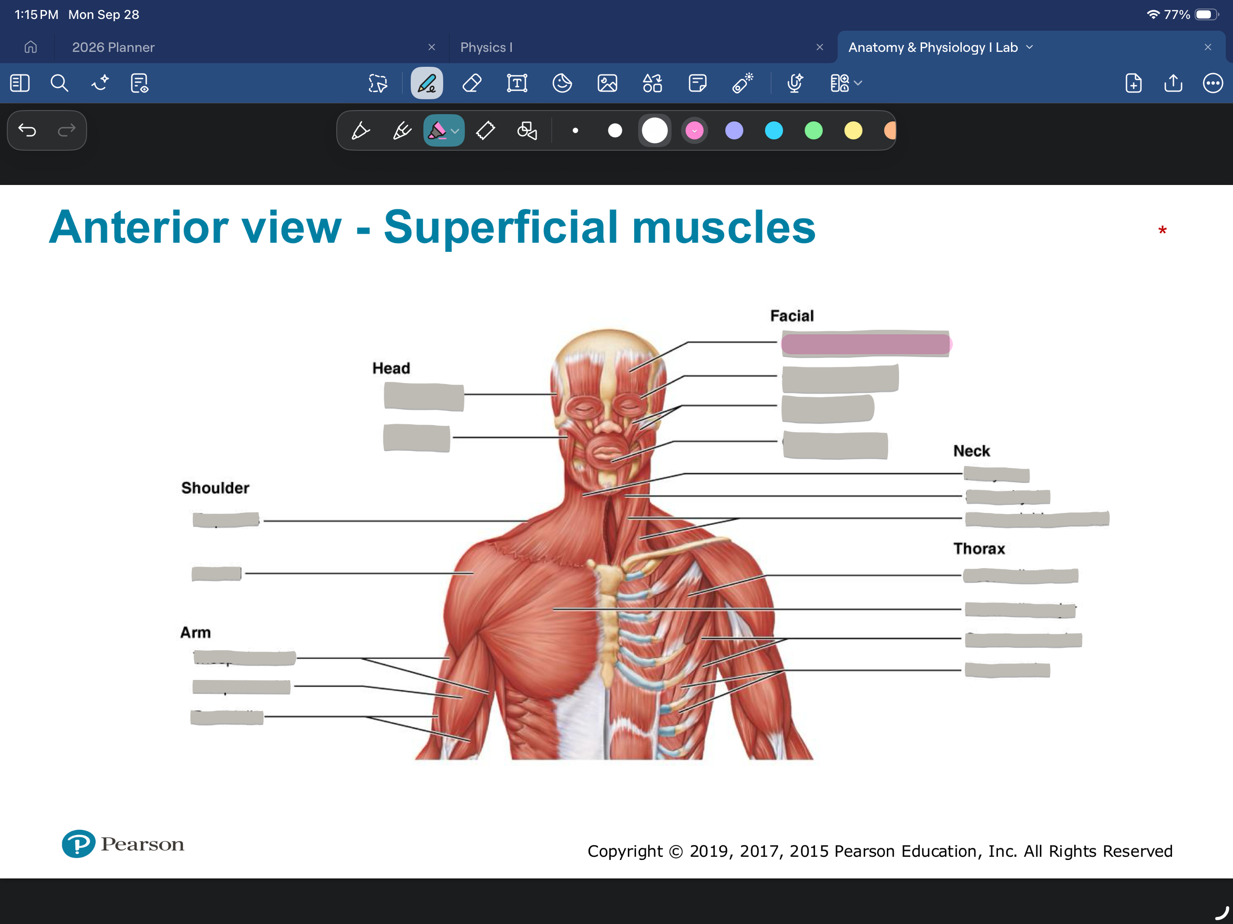Open the shapes elements tool
1233x924 pixels.
coord(653,83)
